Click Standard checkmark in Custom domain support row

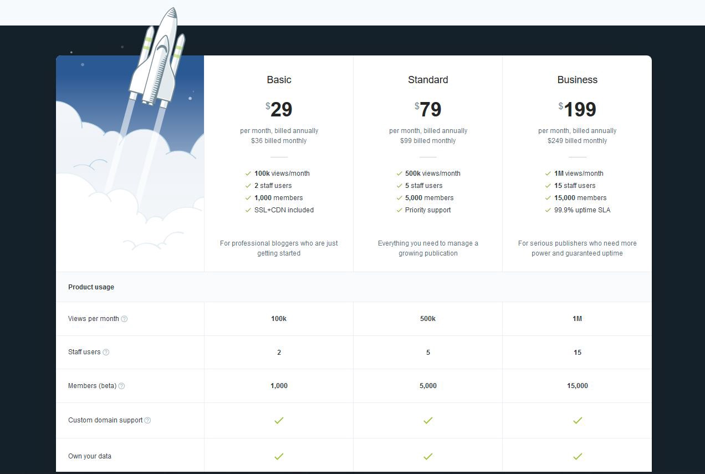(x=428, y=420)
